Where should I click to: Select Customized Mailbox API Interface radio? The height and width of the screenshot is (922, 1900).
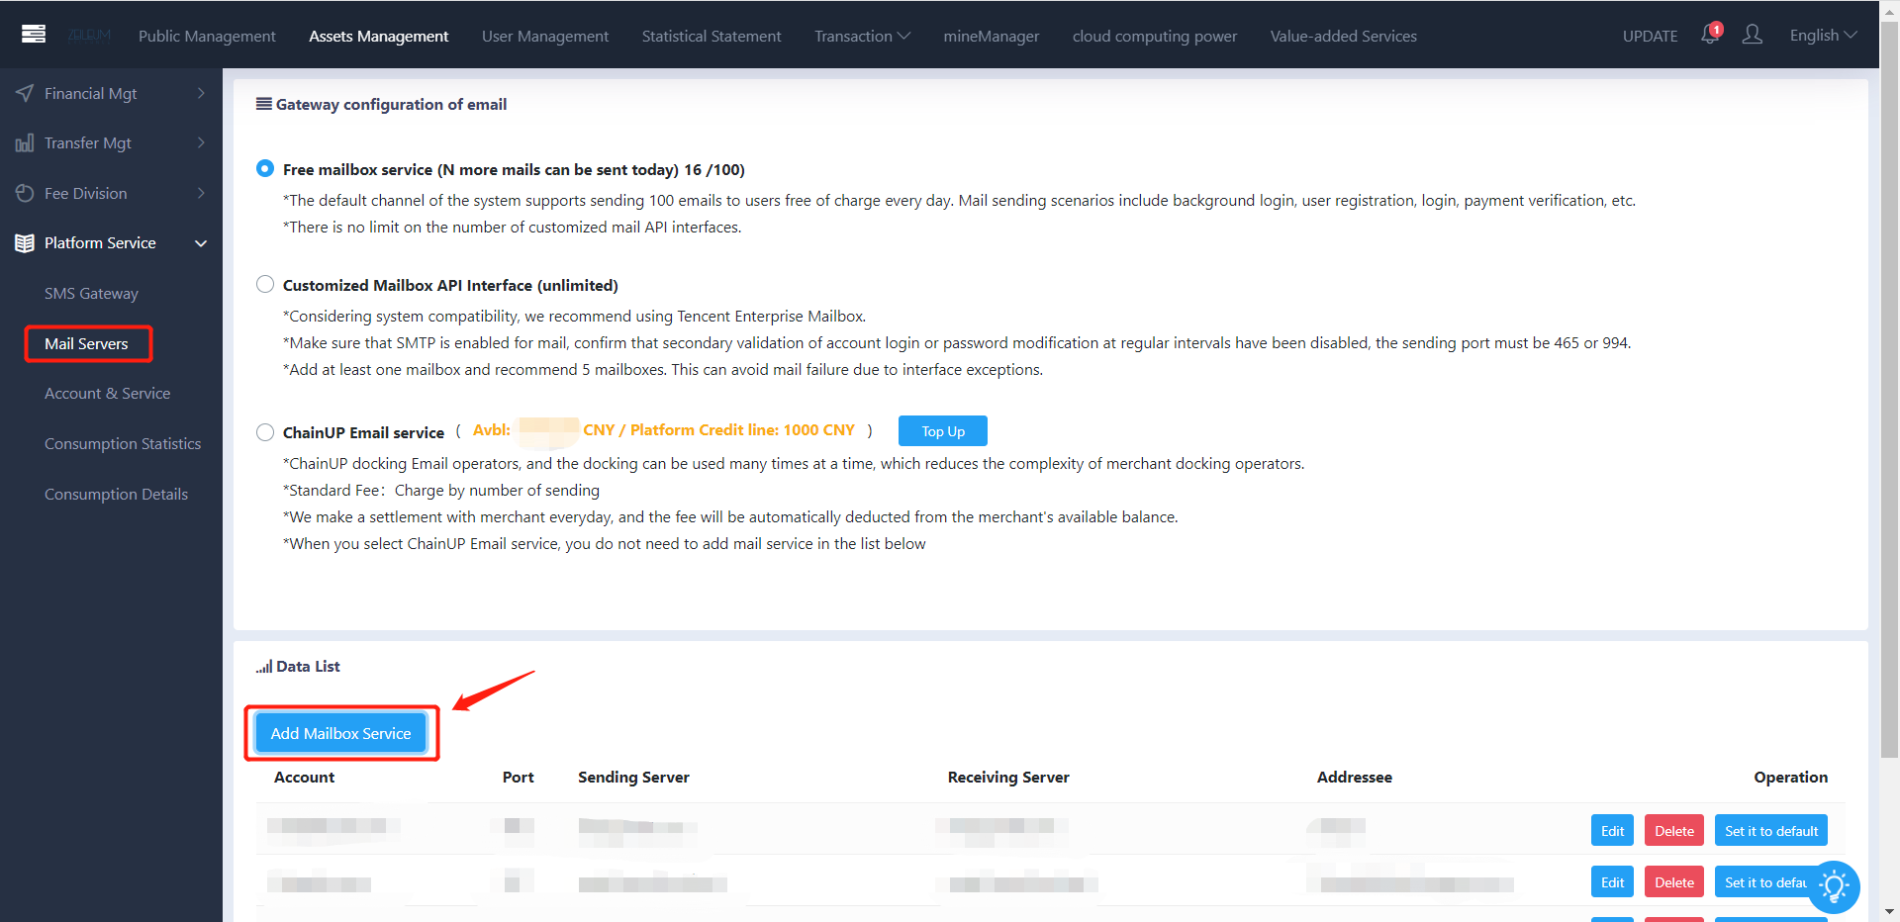point(265,285)
